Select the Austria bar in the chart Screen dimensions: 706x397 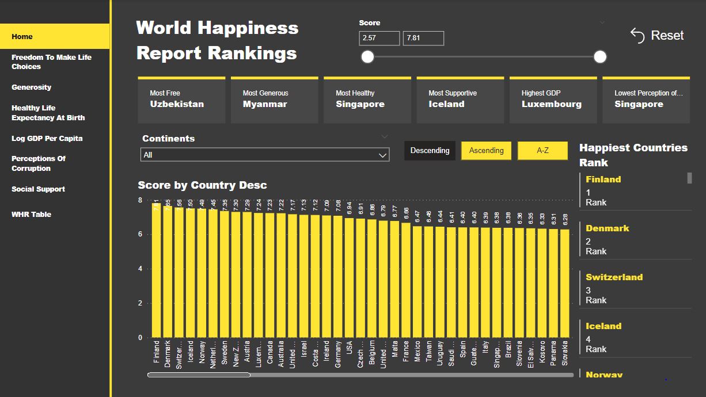247,275
